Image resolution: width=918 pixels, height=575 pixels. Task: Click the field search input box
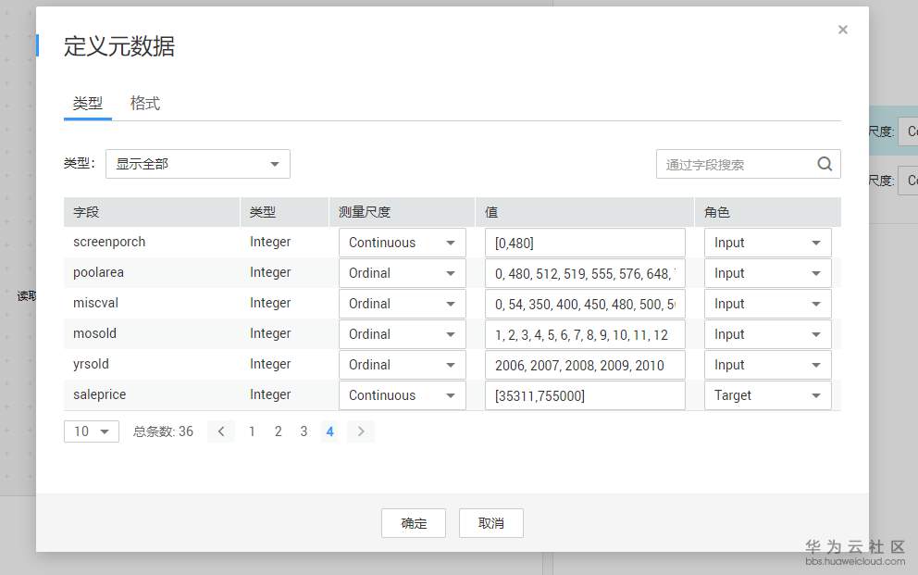737,164
